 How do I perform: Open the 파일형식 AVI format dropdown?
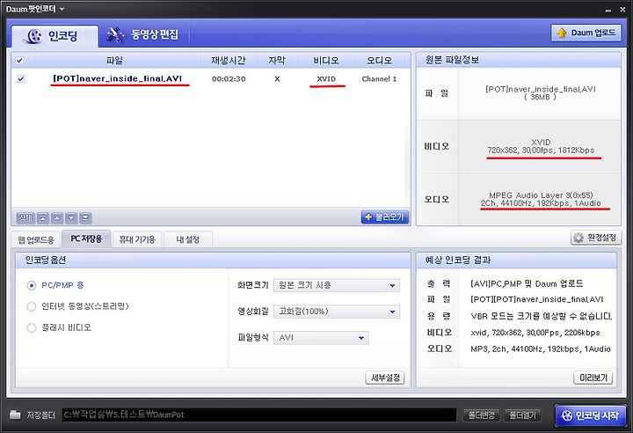321,338
